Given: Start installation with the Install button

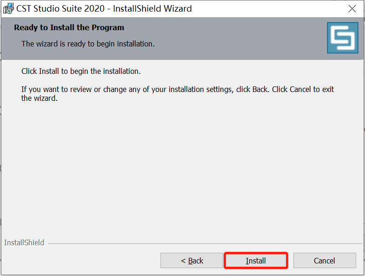Looking at the screenshot, I should click(256, 261).
